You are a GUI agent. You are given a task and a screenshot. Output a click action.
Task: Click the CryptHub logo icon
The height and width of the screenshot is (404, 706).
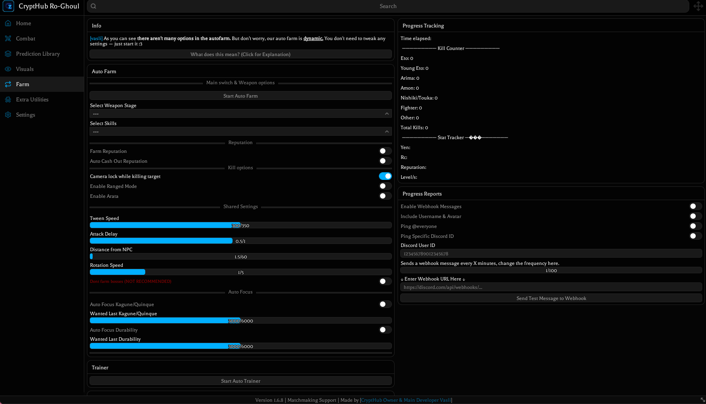pyautogui.click(x=8, y=6)
